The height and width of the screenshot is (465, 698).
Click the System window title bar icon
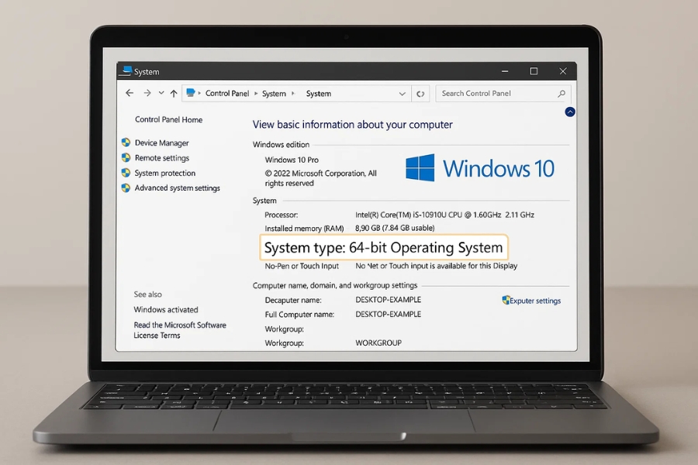tap(127, 71)
